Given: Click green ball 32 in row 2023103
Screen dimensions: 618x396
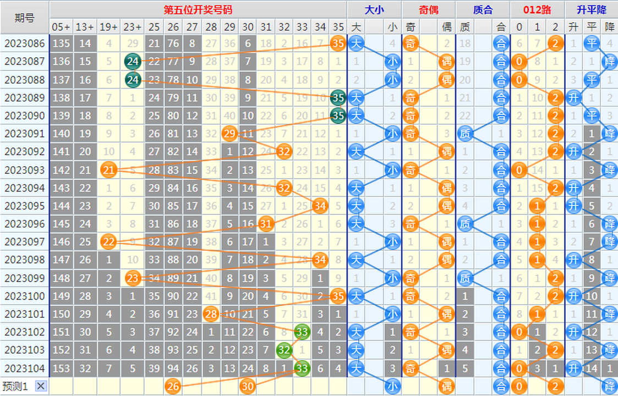Looking at the screenshot, I should (284, 350).
